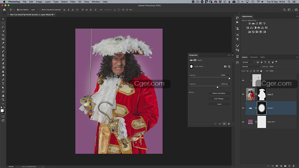Open the Opacity value dropdown arrow

[x=276, y=67]
